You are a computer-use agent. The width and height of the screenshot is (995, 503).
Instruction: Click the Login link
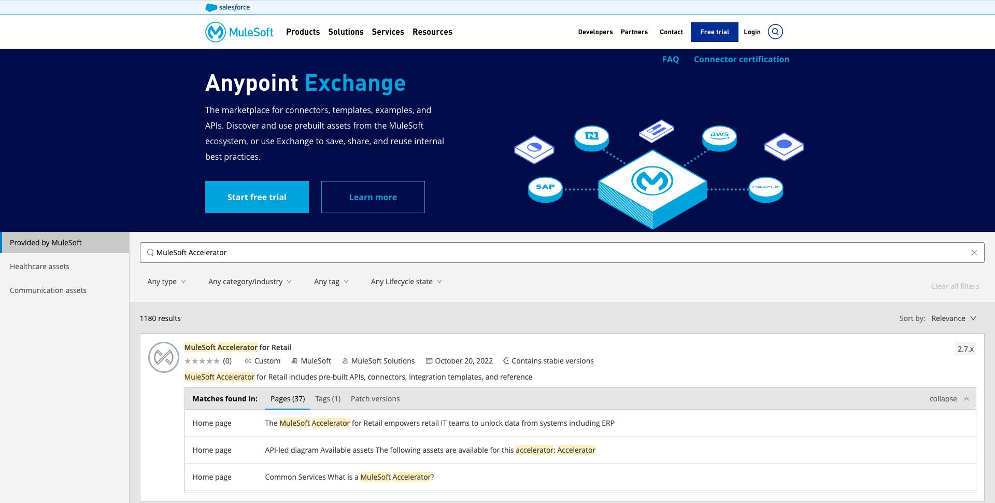752,32
